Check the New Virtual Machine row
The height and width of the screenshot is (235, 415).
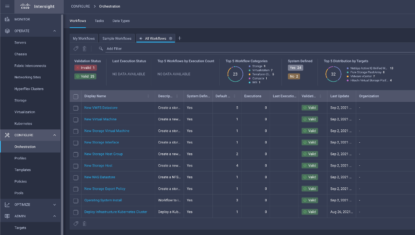(76, 120)
